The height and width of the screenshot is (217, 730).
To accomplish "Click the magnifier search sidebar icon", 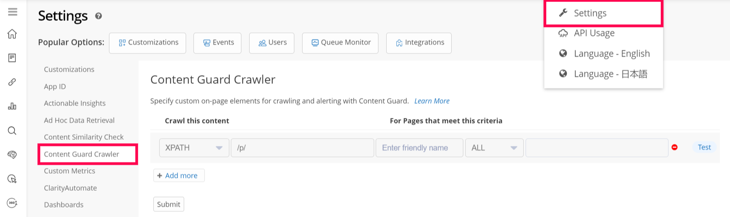I will click(12, 131).
